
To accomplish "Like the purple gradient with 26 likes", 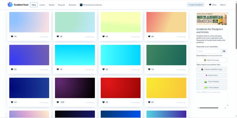I will pos(14,69).
